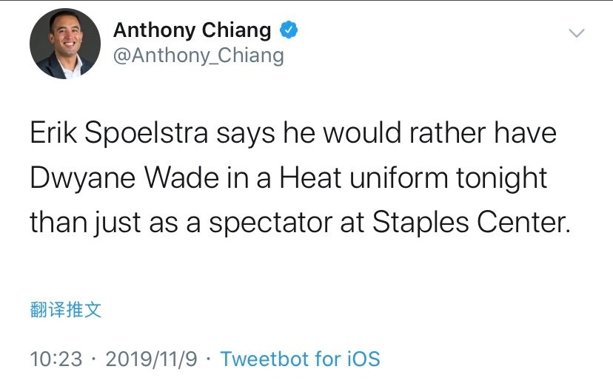Open the @Anthony_Chiang handle
613x389 pixels.
(x=198, y=55)
